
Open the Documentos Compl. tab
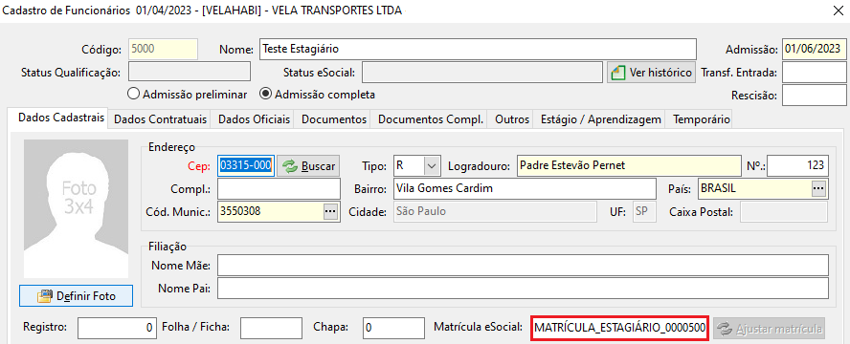(x=431, y=119)
